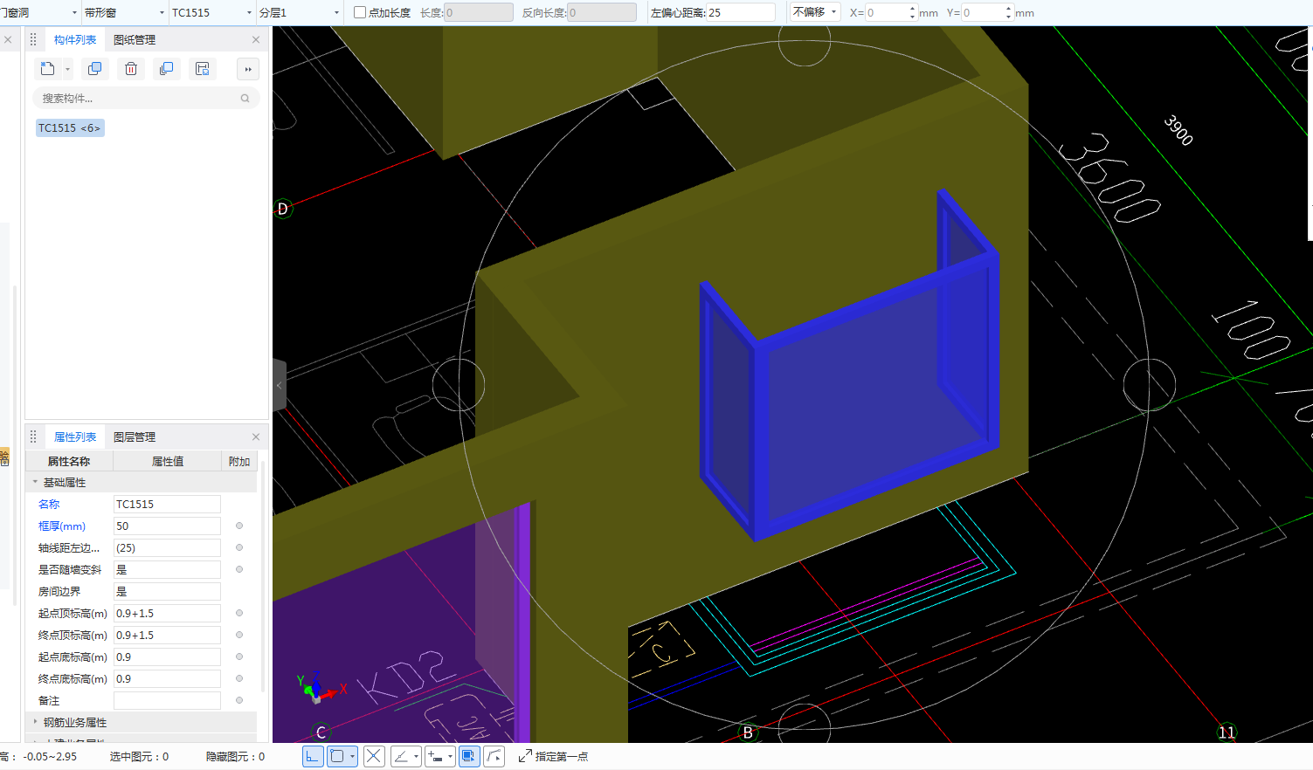Toggle the 点加长度 checkbox
The height and width of the screenshot is (770, 1313).
(x=360, y=13)
